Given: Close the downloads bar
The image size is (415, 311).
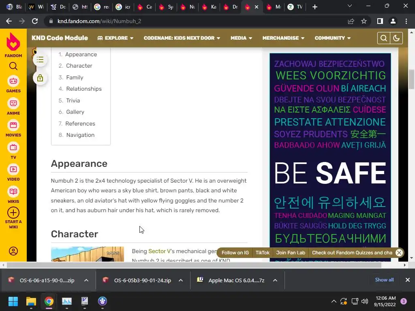Looking at the screenshot, I should [408, 280].
